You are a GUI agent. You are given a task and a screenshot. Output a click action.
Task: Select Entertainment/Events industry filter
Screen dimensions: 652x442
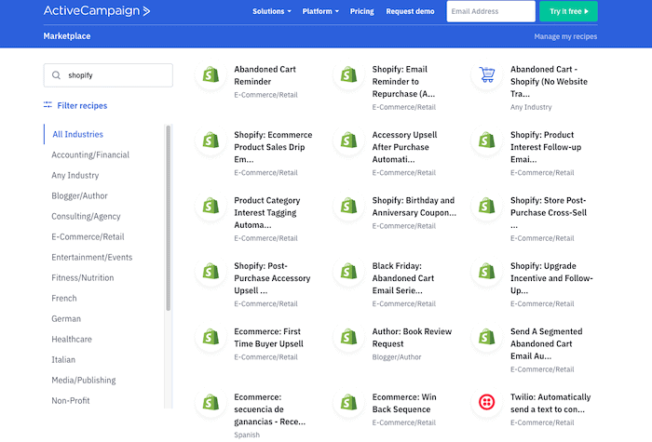[92, 257]
